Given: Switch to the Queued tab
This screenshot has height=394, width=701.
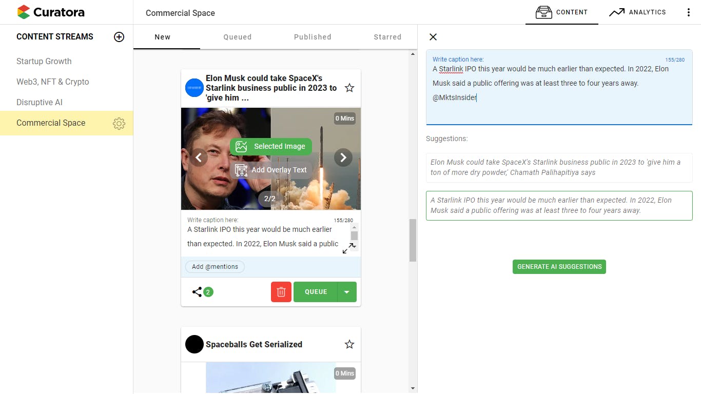Looking at the screenshot, I should pos(238,37).
